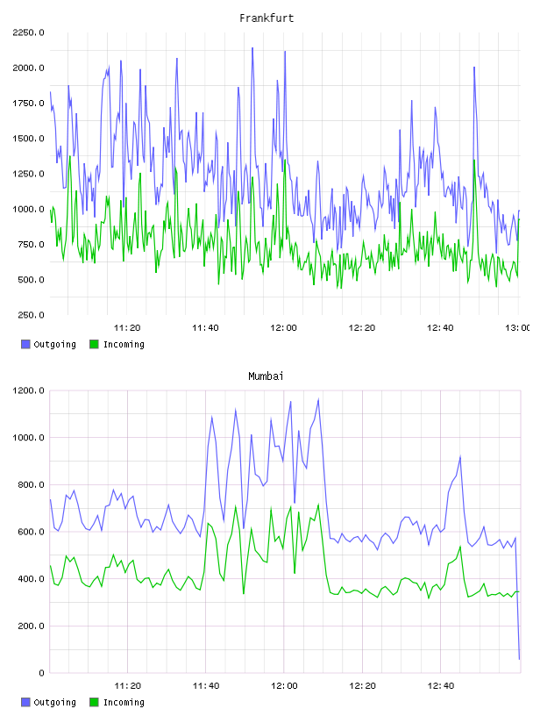Click the 11:40 time label on Mumbai axis
The width and height of the screenshot is (533, 716).
click(x=206, y=686)
